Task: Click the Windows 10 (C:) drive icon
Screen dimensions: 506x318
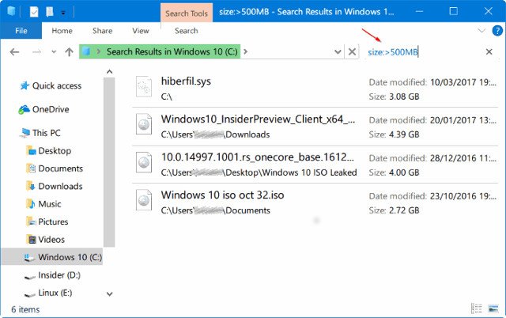Action: pyautogui.click(x=30, y=258)
